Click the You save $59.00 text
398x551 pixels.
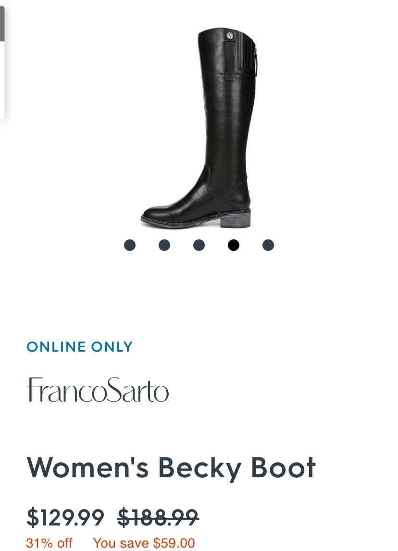[x=144, y=543]
